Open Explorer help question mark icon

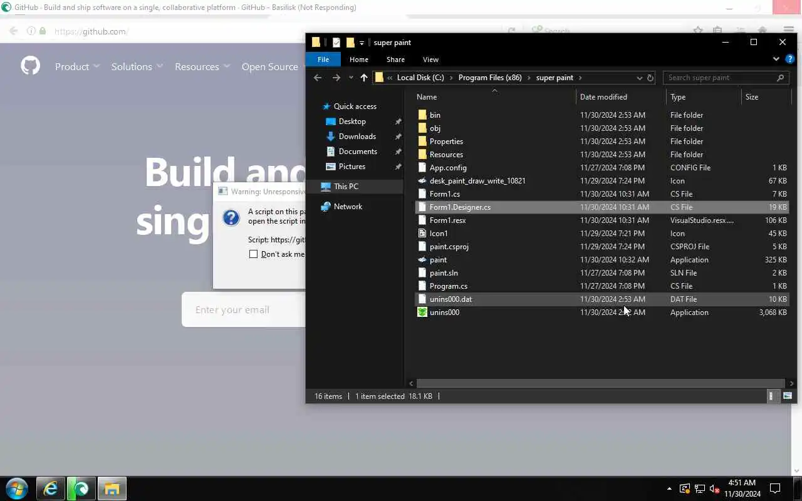coord(789,59)
